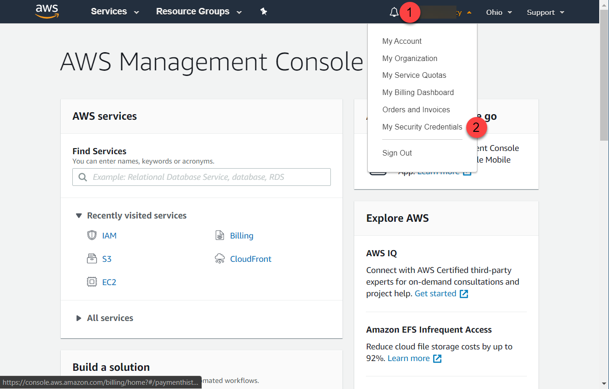Click the Build a solution heading
This screenshot has width=609, height=389.
click(x=111, y=367)
